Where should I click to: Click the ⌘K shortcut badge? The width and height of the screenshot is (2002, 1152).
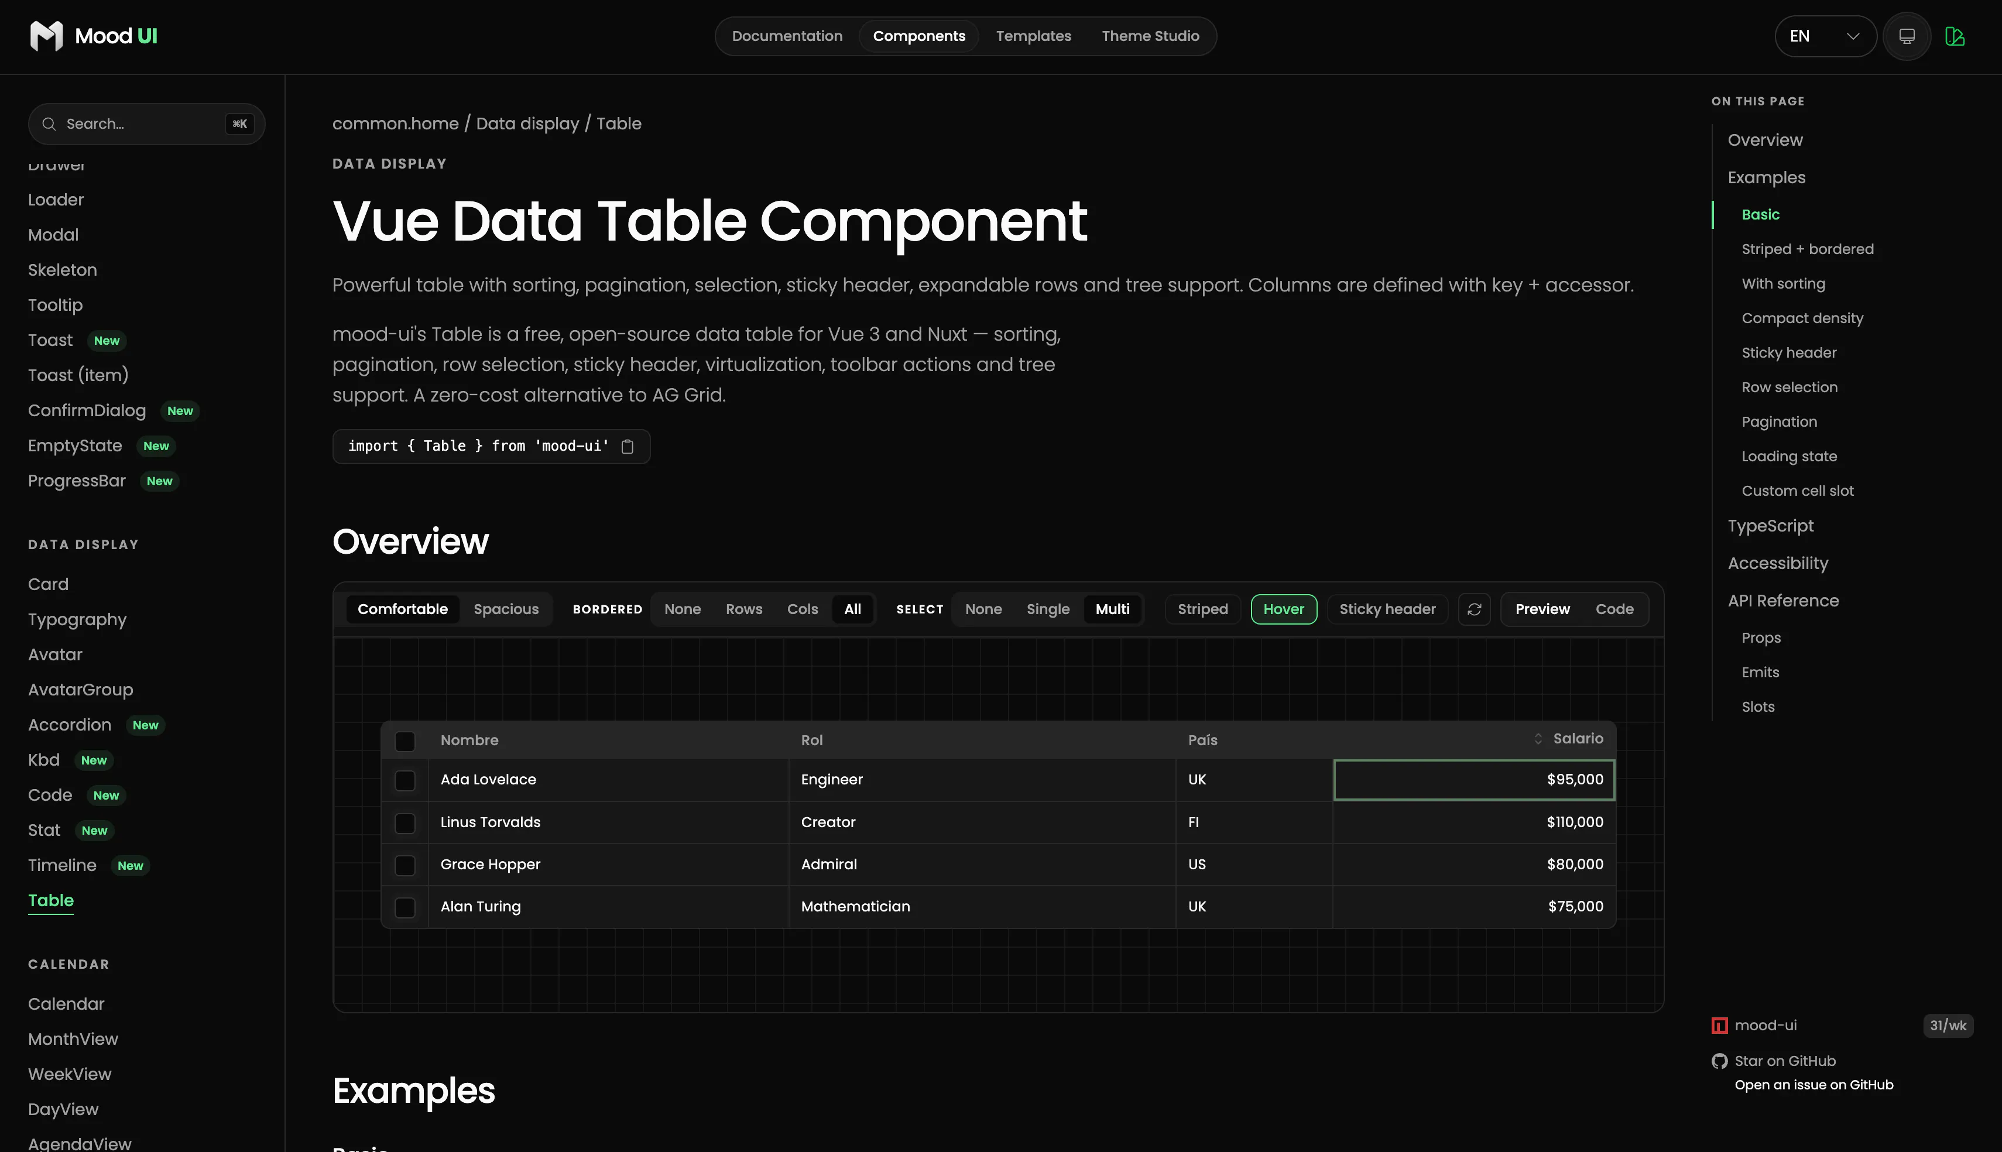(239, 124)
